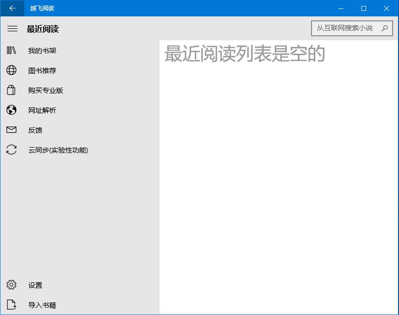Screen dimensions: 399x315
Task: Click the 云同步 sync arrows icon
Action: point(12,150)
